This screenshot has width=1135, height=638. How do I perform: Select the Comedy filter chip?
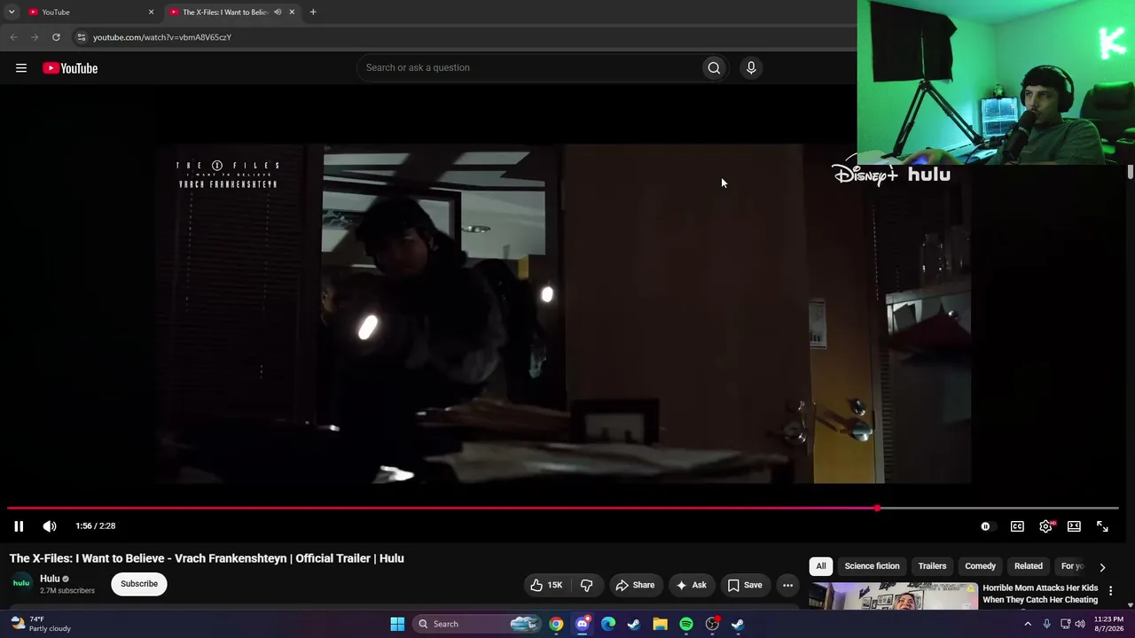tap(980, 566)
